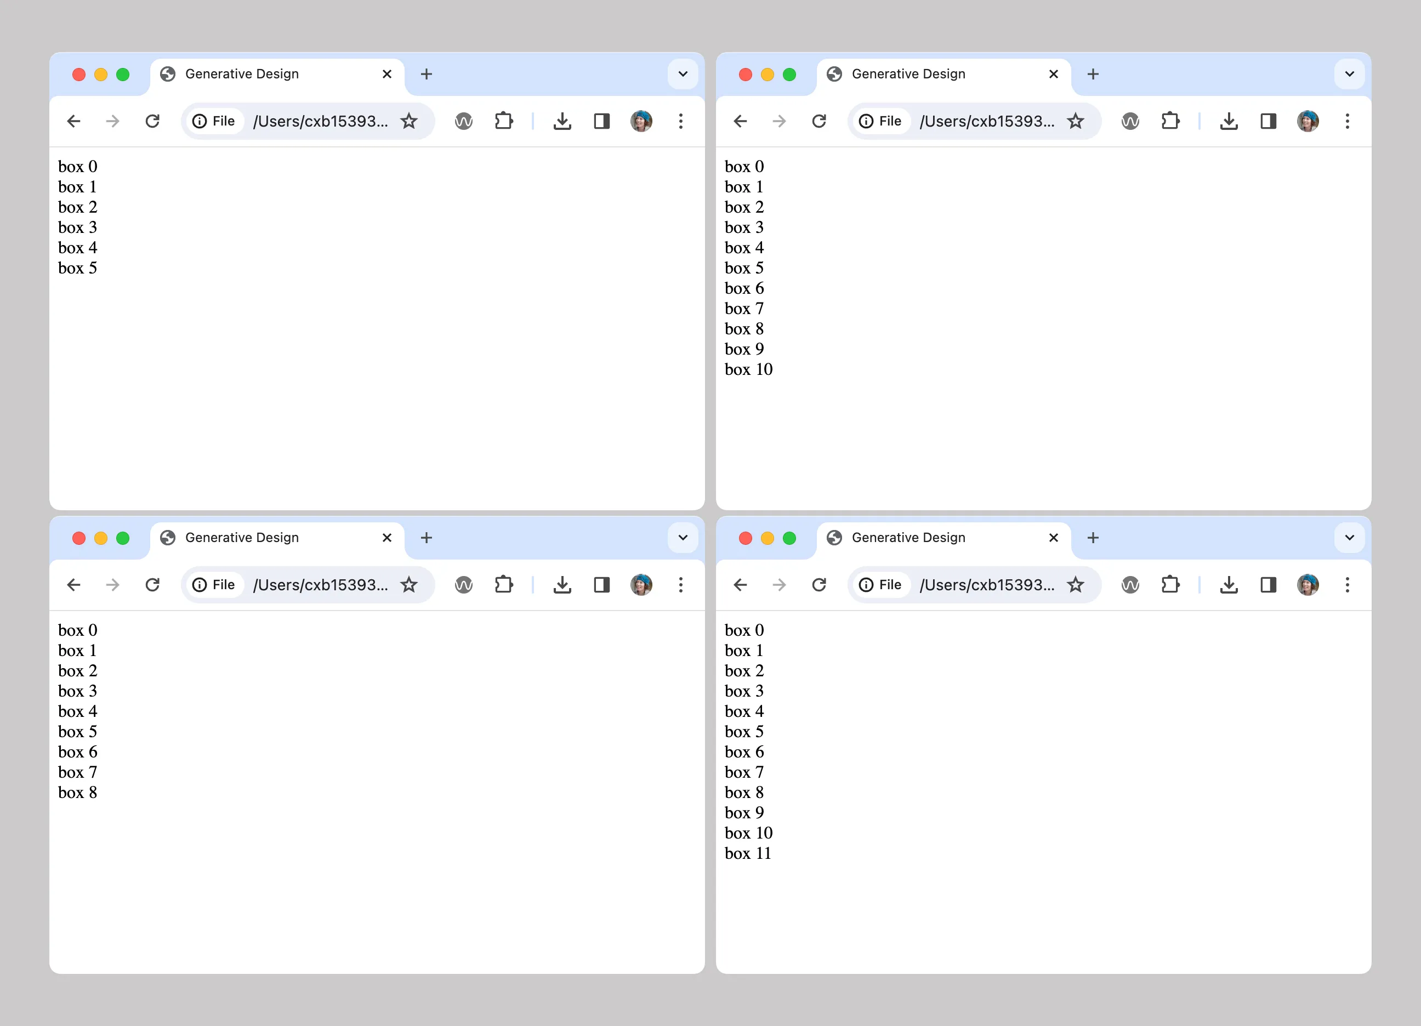Screen dimensions: 1421x1026
Task: Click the profile avatar in the bottom-right window
Action: 1308,584
